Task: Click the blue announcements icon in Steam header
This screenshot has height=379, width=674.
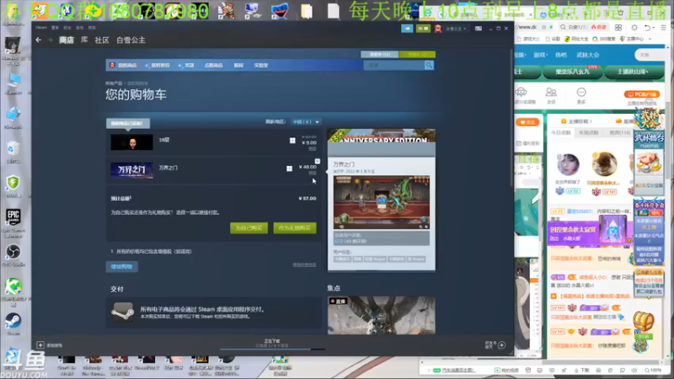Action: coord(407,29)
